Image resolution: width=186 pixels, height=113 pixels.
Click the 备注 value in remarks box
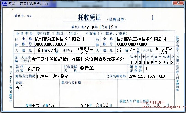click(19, 88)
